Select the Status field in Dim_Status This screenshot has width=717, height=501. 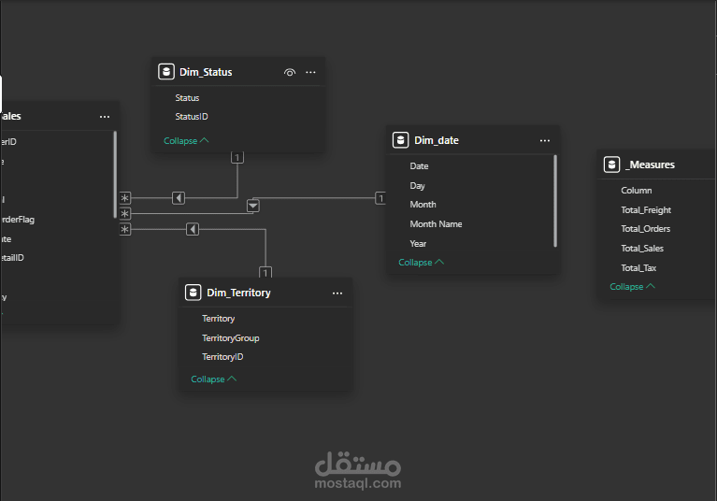point(187,98)
